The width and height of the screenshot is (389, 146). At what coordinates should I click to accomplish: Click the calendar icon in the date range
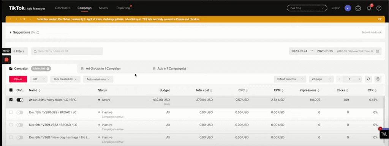[377, 51]
